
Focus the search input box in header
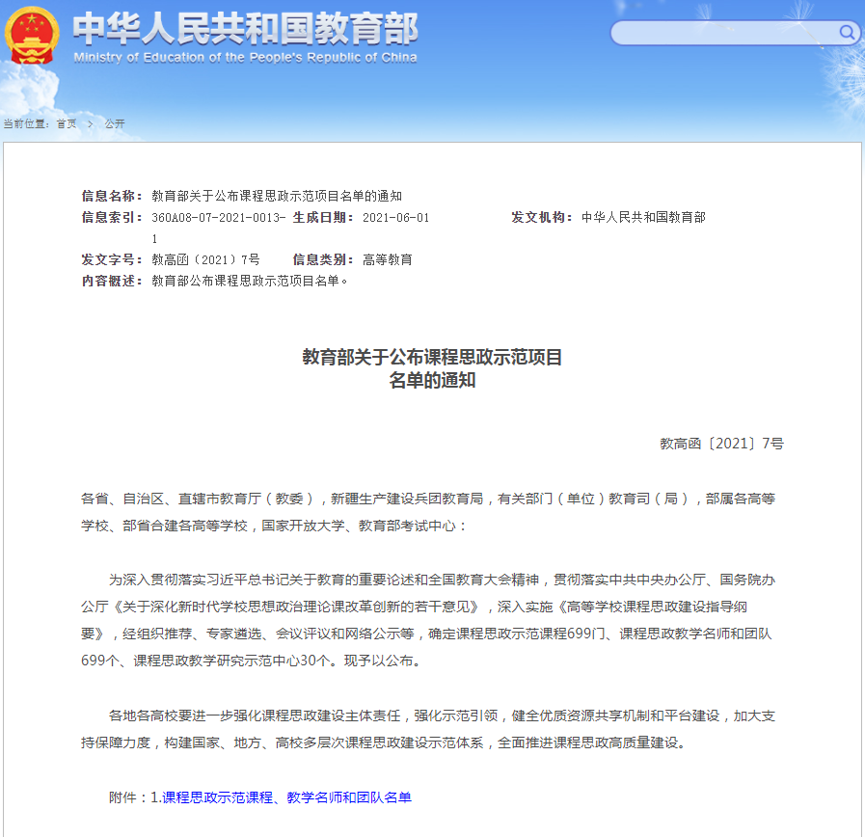[723, 33]
